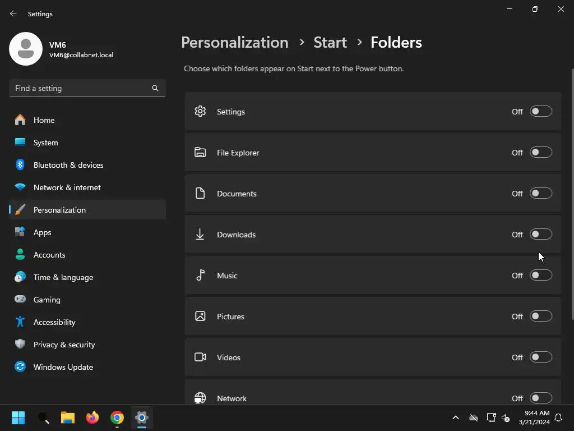Viewport: 574px width, 431px height.
Task: Click the user profile avatar picture
Action: [26, 49]
